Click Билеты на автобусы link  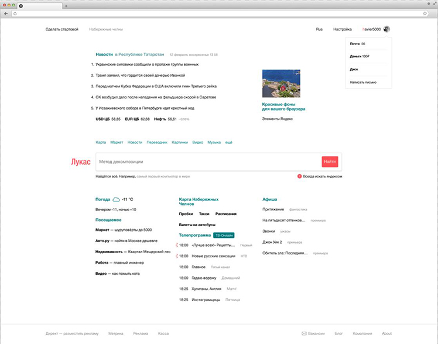(197, 224)
